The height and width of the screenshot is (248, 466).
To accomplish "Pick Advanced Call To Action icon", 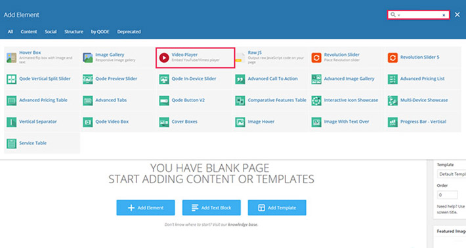I will point(240,79).
